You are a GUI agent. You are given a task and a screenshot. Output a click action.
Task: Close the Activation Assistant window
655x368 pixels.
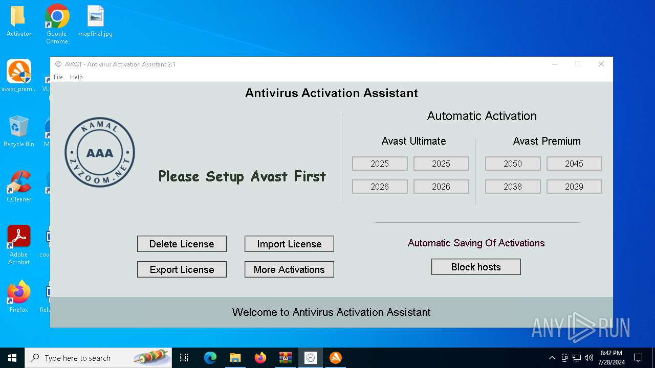pos(601,64)
